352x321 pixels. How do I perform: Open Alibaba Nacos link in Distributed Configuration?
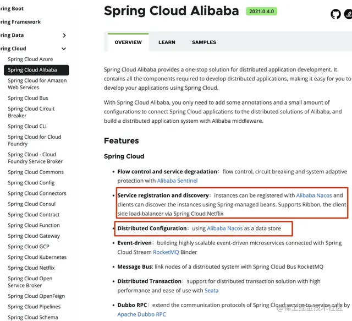tap(224, 228)
